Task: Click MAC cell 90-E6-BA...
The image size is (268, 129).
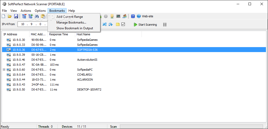Action: point(39,40)
